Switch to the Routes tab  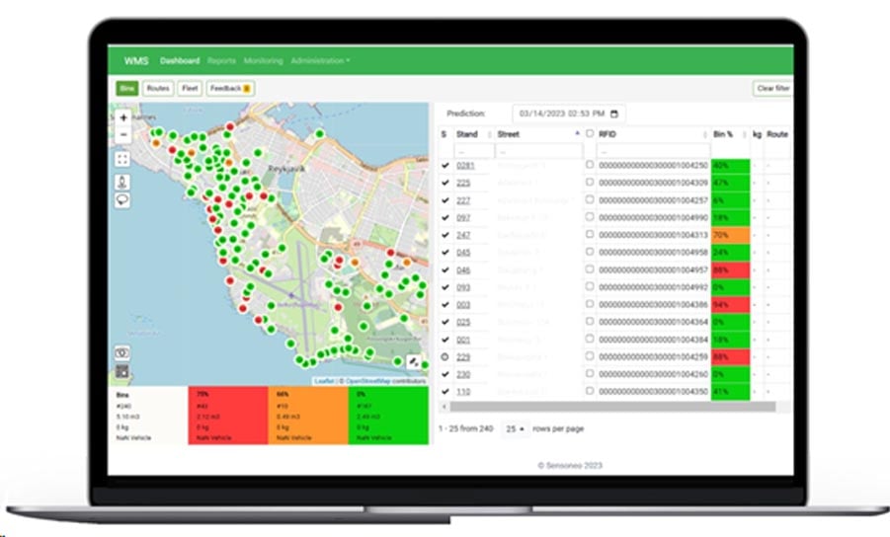point(158,89)
